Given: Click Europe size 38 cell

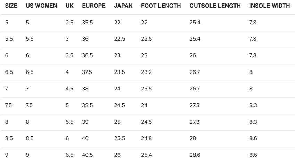Looking at the screenshot, I should coord(85,89).
